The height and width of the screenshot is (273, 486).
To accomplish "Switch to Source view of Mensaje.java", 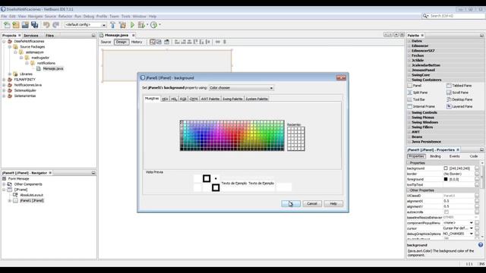I will point(106,42).
